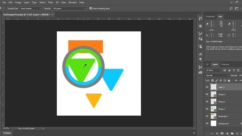This screenshot has width=242, height=136.
Task: Open the Sample Size dropdown
Action: [x=31, y=8]
